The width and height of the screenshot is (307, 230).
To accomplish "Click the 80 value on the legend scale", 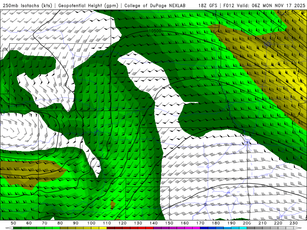I will tap(60, 223).
